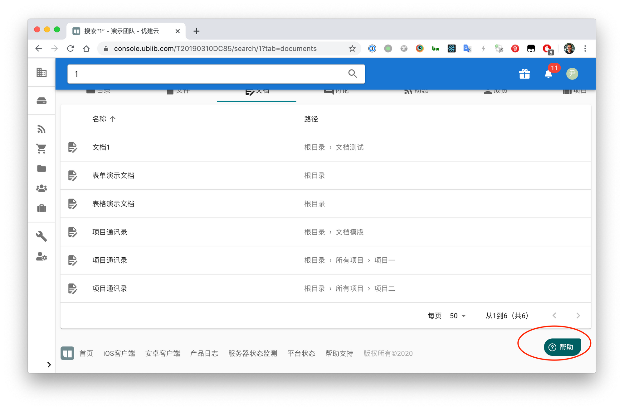Open the RSS feed sidebar icon

[x=41, y=129]
